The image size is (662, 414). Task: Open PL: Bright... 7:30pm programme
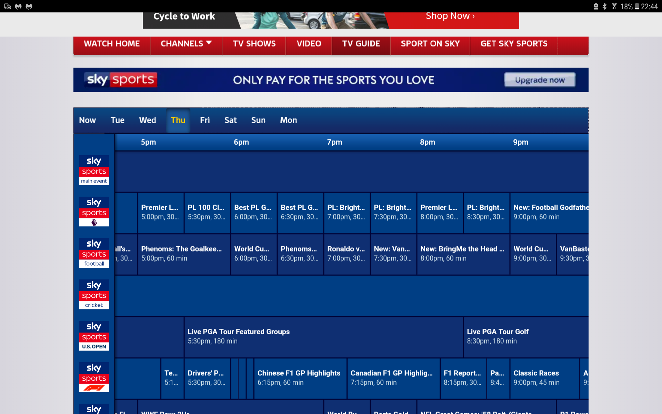(x=393, y=213)
